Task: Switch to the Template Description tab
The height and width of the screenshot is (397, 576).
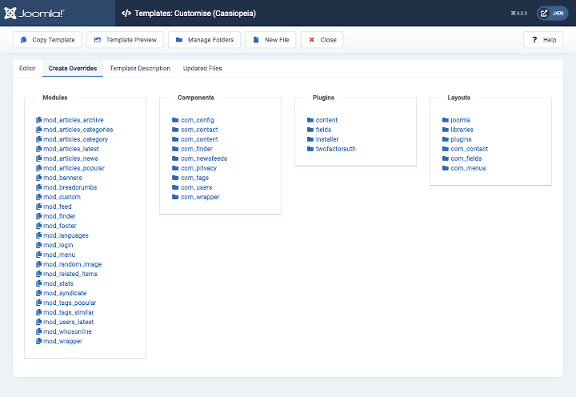Action: (x=140, y=69)
